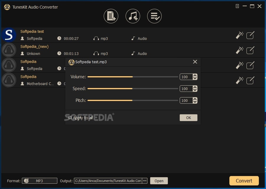266x189 pixels.
Task: Start conversion with the Convert button
Action: coord(244,180)
